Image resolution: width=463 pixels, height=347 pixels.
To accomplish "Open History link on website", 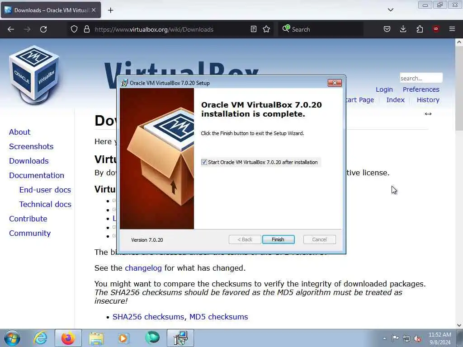I will click(x=428, y=100).
